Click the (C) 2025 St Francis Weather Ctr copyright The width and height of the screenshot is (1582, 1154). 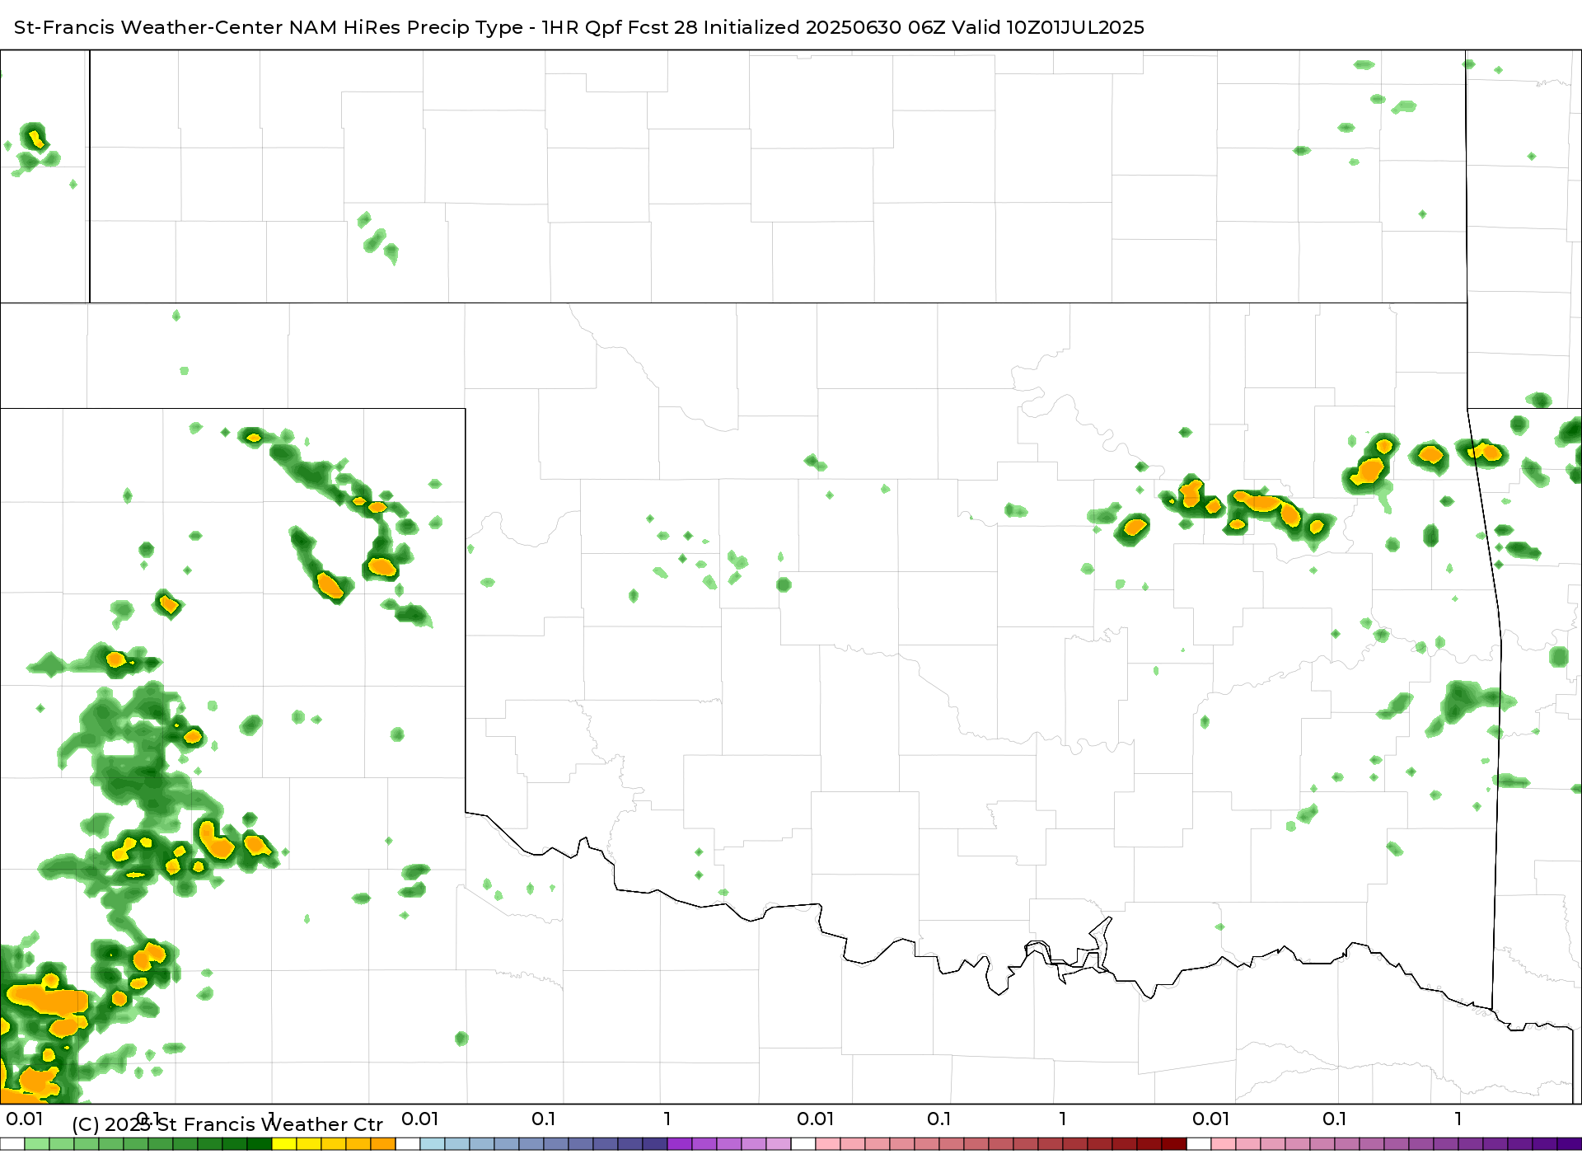click(227, 1124)
